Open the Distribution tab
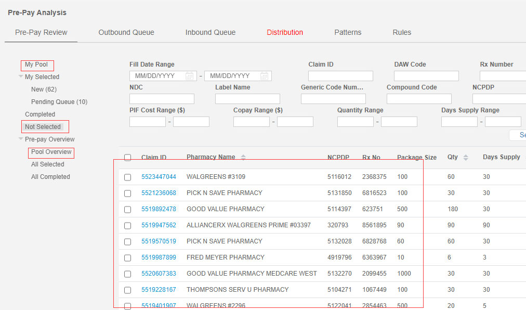526x310 pixels. pyautogui.click(x=285, y=32)
